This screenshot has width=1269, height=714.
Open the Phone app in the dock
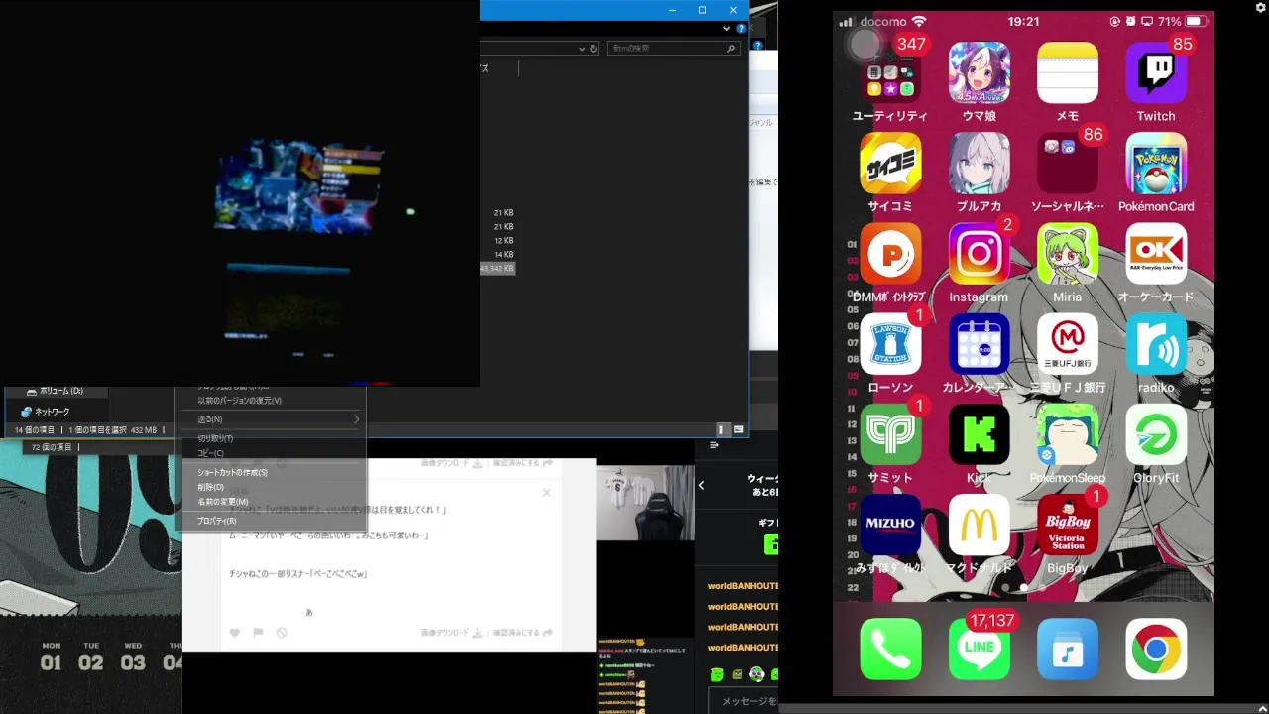click(890, 650)
